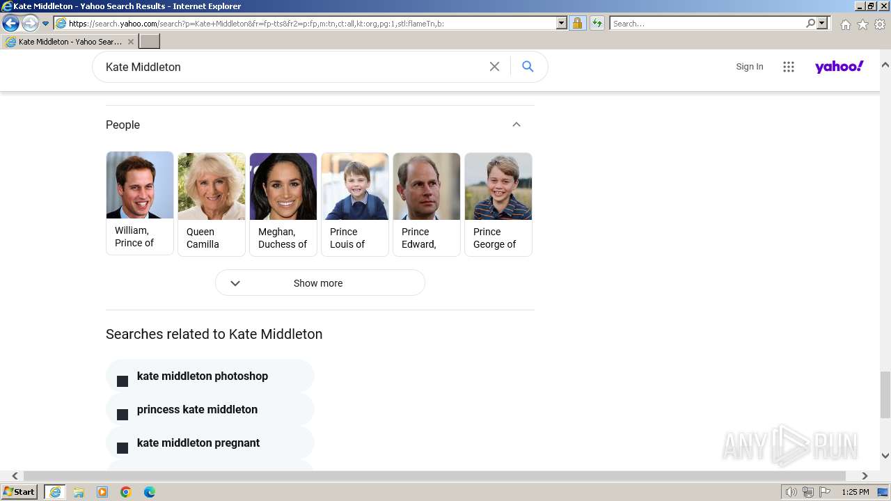Open the Prince Louis of card photo
The image size is (891, 501).
(355, 186)
